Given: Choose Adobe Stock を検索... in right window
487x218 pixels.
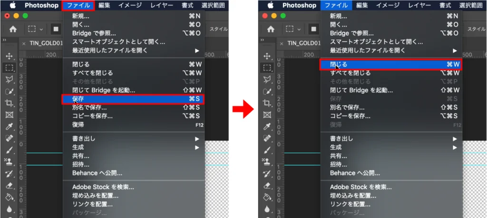Looking at the screenshot, I should pyautogui.click(x=391, y=187).
